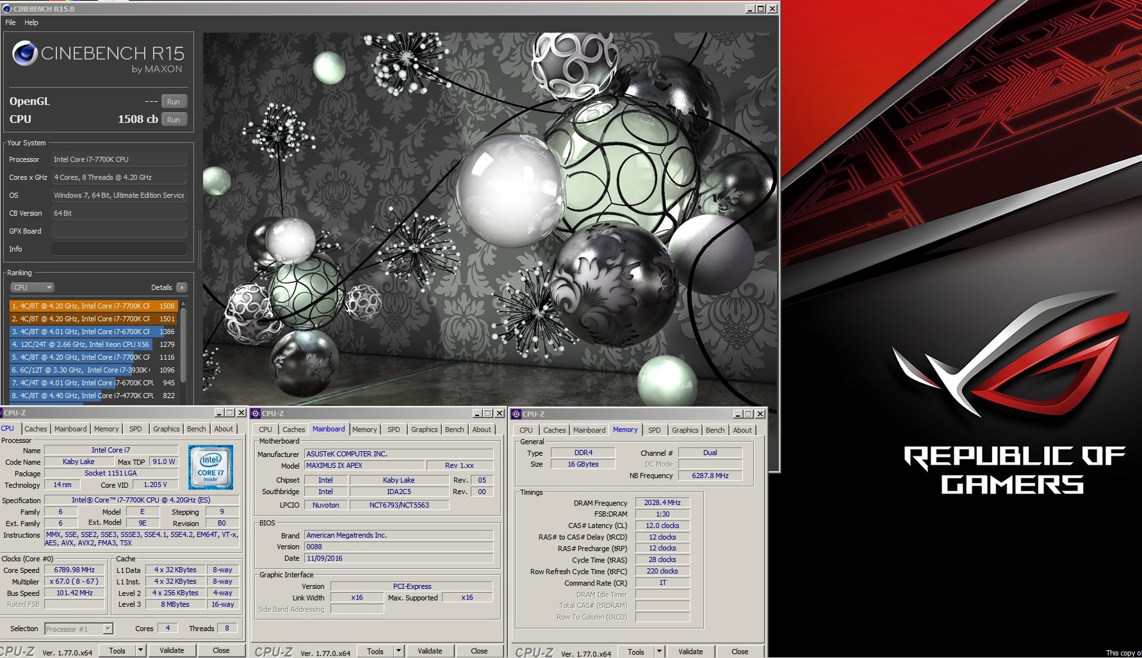Open Caches tab in Memory CPU-Z window
This screenshot has height=658, width=1142.
click(x=555, y=430)
